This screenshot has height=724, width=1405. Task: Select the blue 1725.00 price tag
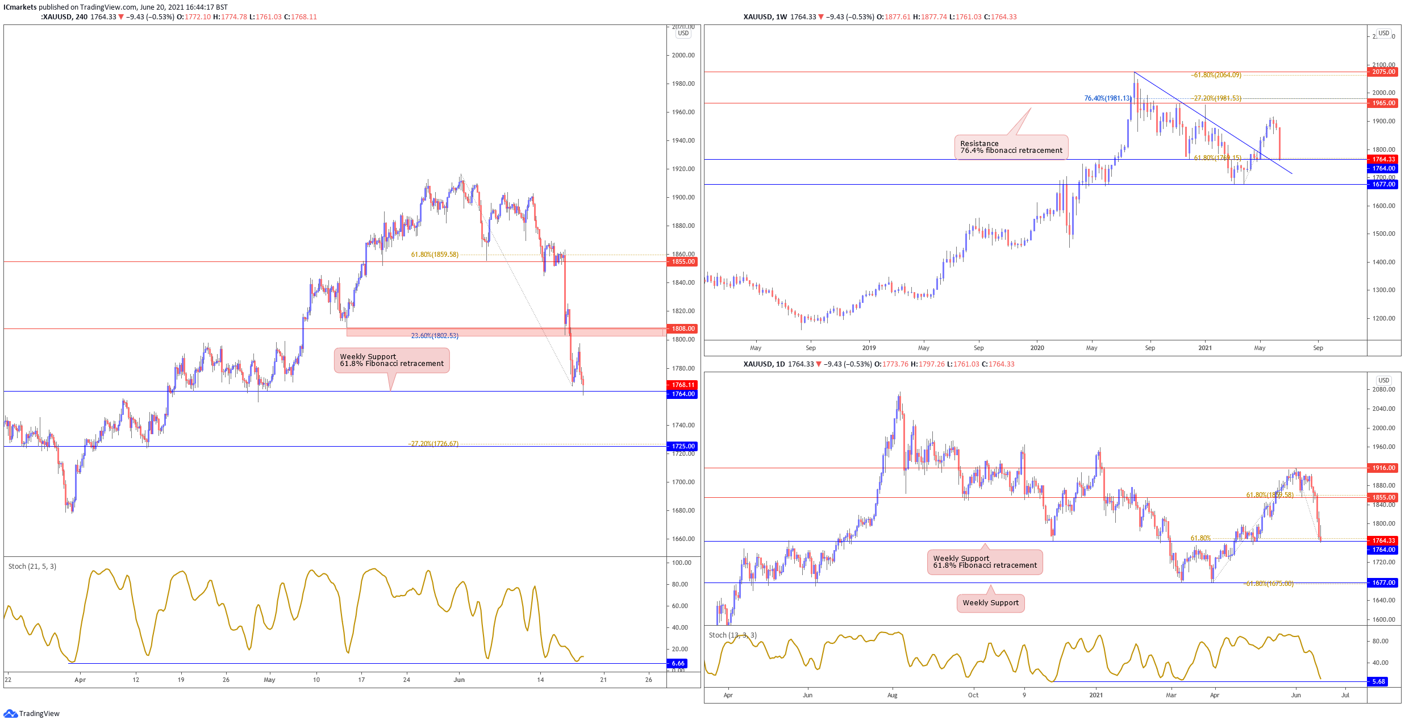pos(682,446)
